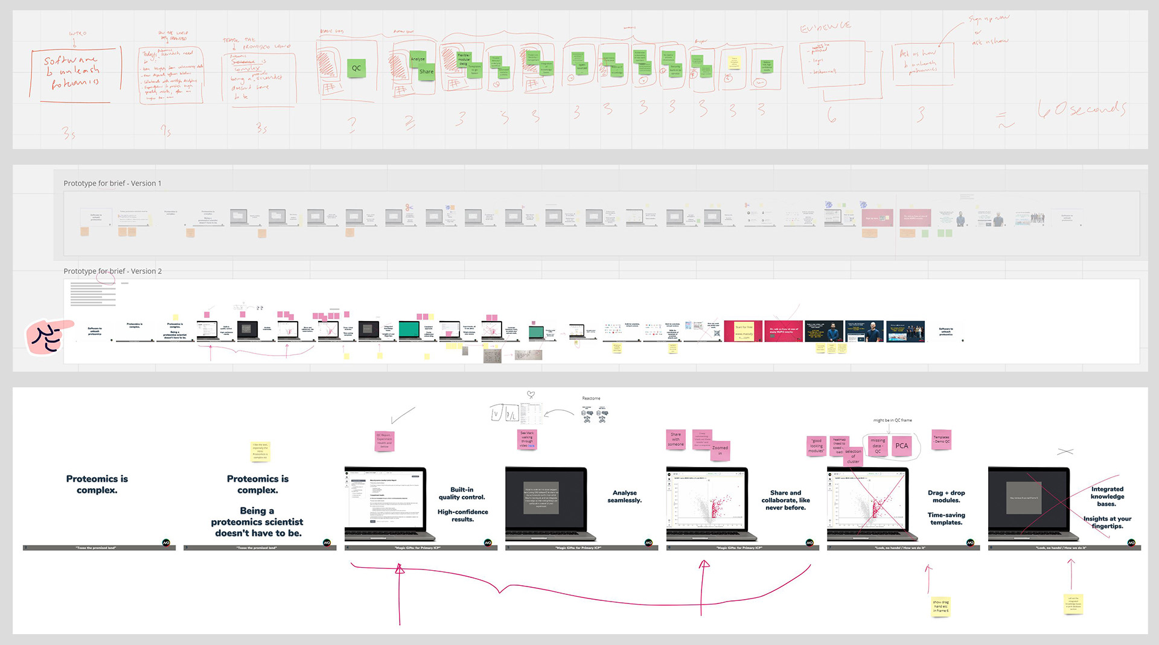Select the dark-screen laptop beside 'Analyse seamlessly'
The image size is (1159, 645).
pyautogui.click(x=551, y=504)
